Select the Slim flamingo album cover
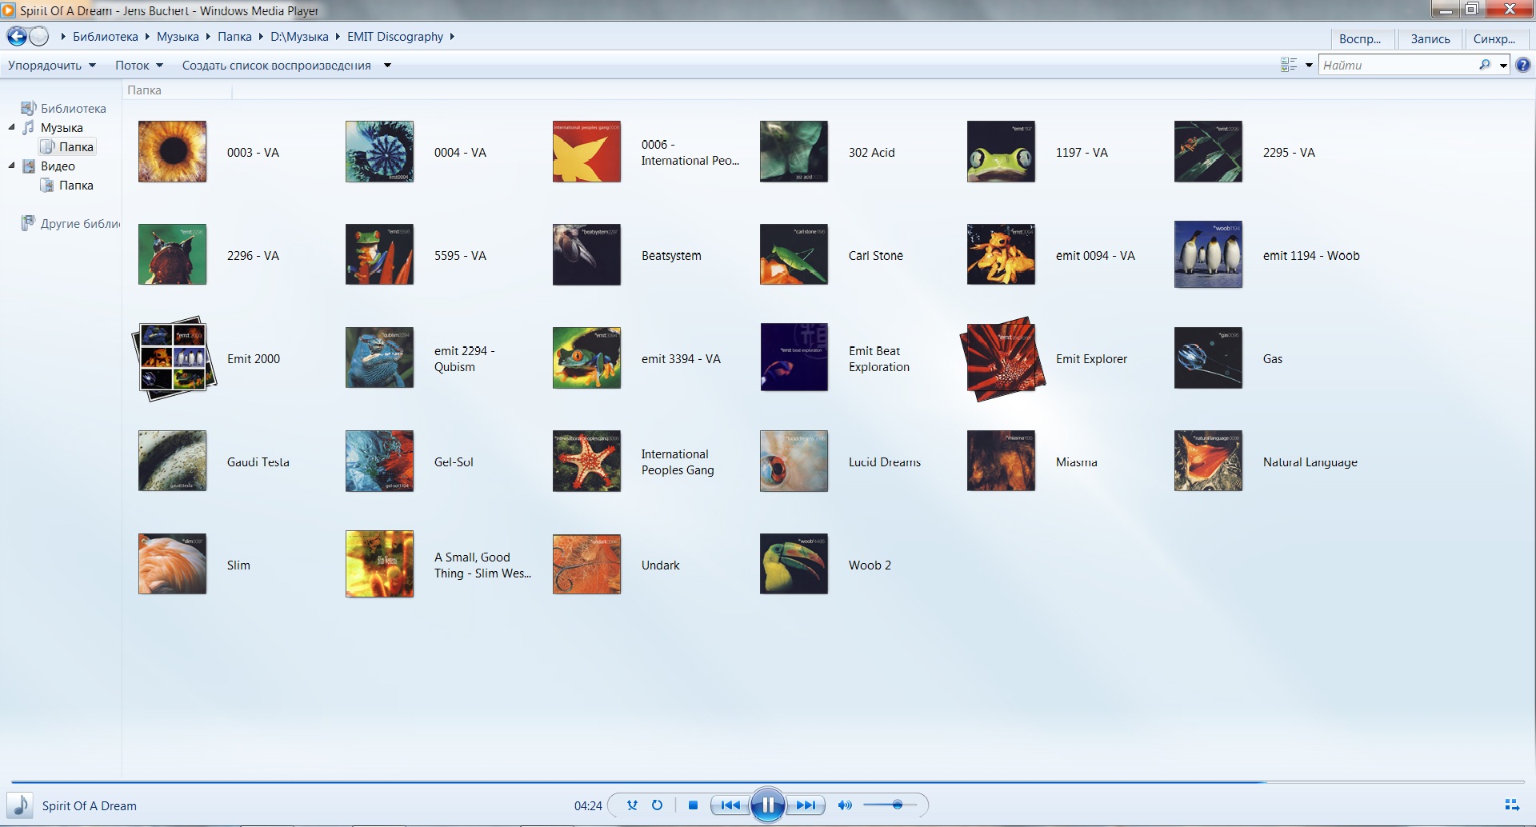Viewport: 1536px width, 827px height. coord(172,564)
